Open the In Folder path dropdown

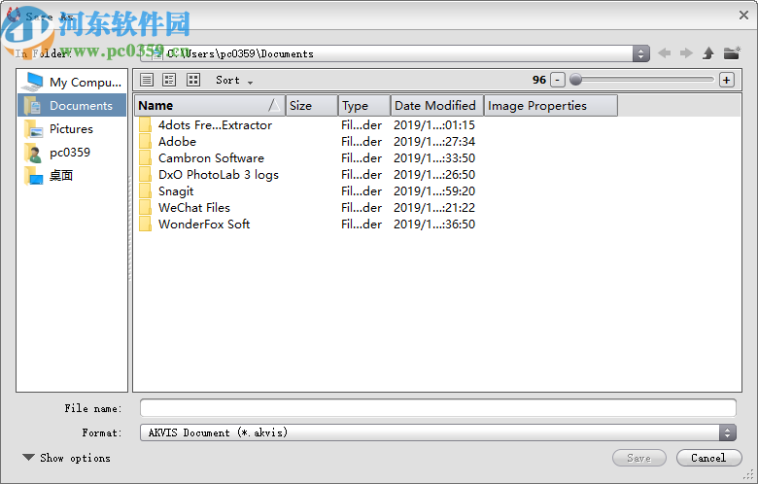pos(641,53)
